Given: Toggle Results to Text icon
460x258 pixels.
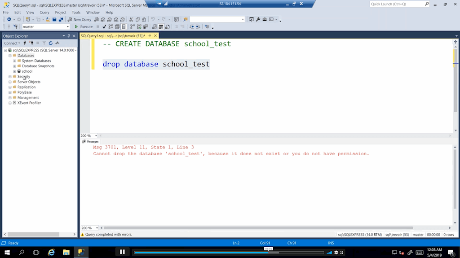Looking at the screenshot, I should (155, 26).
